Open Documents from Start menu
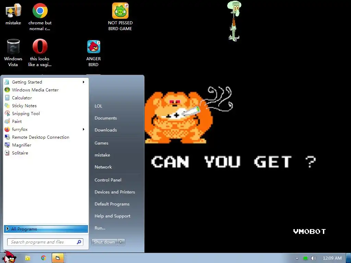 (x=106, y=118)
